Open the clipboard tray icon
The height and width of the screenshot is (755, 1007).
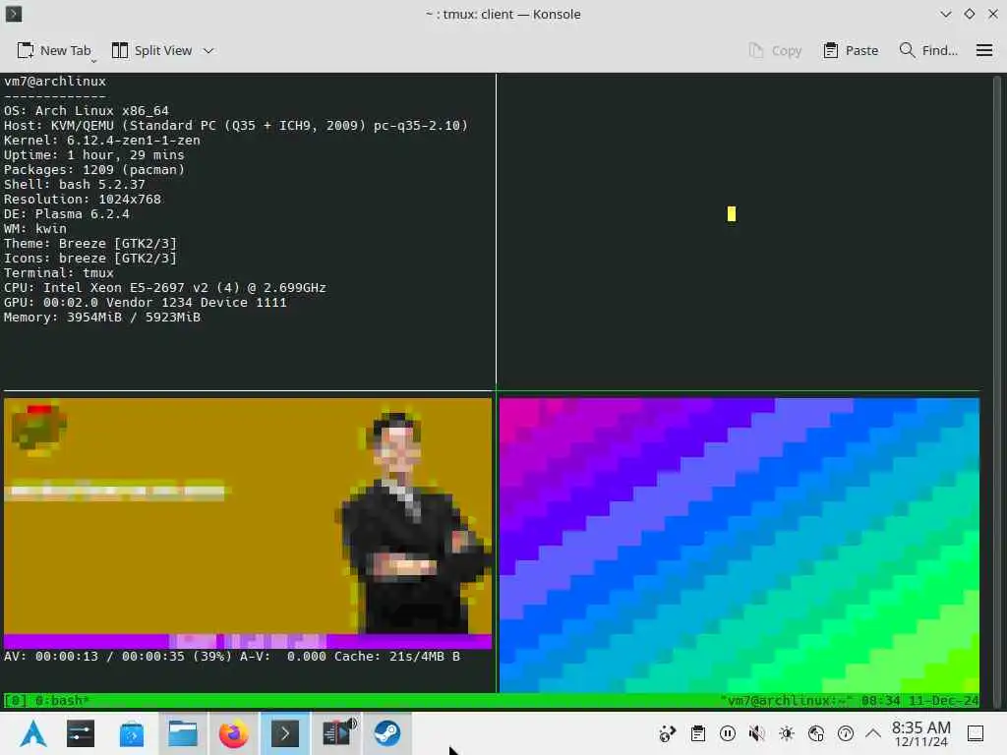point(698,733)
